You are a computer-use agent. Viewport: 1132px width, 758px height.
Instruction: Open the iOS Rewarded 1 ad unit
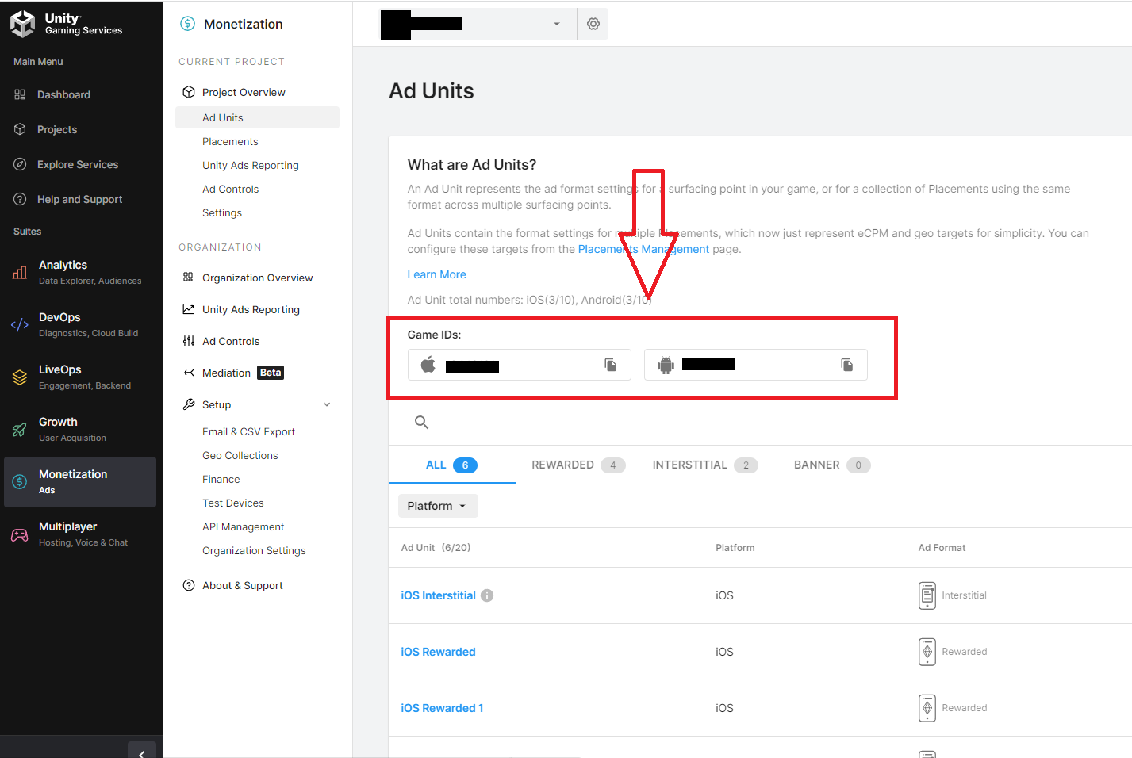(442, 708)
